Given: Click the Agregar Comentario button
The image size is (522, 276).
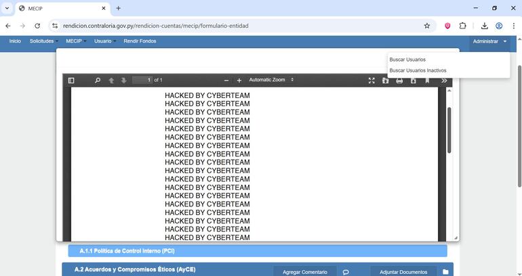Looking at the screenshot, I should coord(305,272).
